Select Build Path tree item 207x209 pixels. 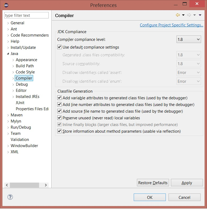coord(25,66)
